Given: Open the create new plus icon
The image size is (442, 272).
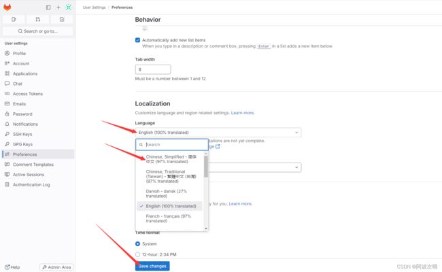Looking at the screenshot, I should [x=58, y=7].
